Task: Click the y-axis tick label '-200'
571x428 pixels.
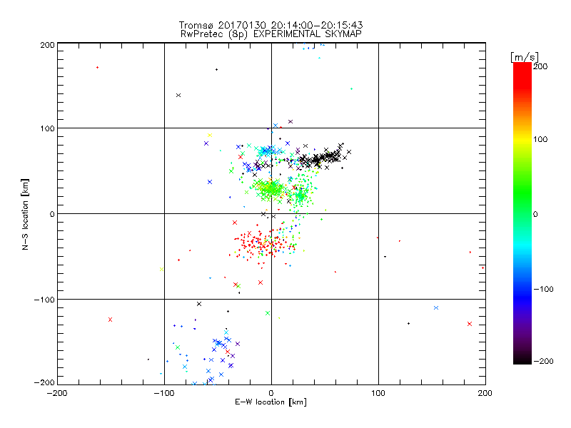Action: [x=44, y=382]
